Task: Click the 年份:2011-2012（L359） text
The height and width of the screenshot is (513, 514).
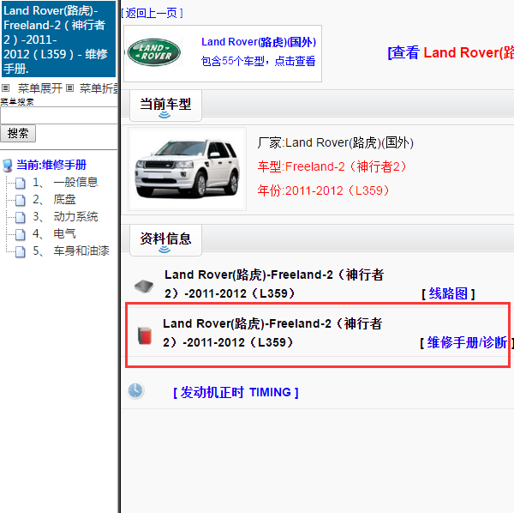Action: coord(323,190)
